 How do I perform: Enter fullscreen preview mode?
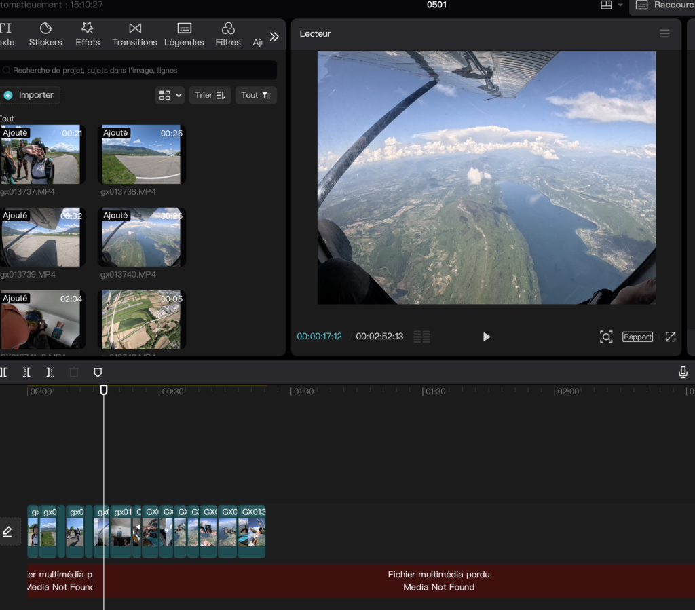click(671, 337)
